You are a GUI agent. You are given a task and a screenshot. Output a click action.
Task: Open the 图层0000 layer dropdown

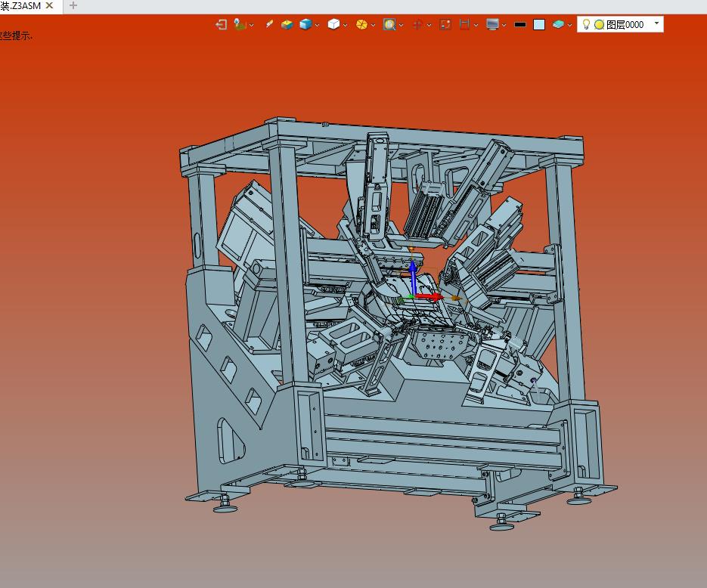(x=656, y=23)
